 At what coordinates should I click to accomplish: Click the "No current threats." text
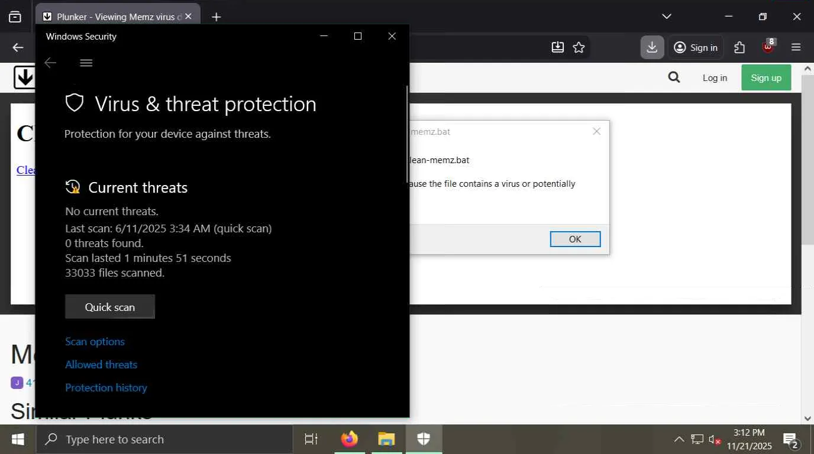pos(112,211)
